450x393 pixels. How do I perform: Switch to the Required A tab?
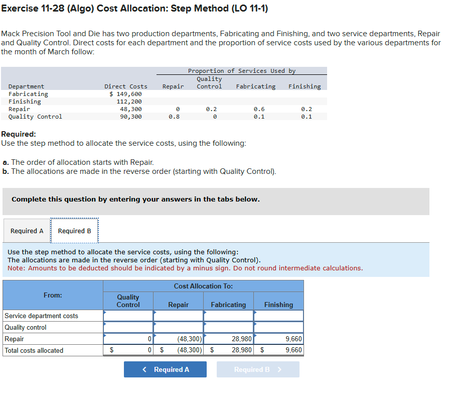click(27, 231)
